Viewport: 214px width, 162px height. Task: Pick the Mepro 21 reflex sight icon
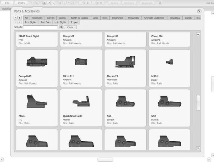[125, 62]
